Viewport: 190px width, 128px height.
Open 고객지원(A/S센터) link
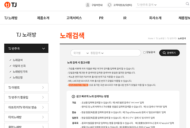click(x=122, y=5)
